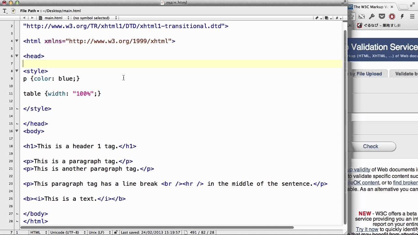The height and width of the screenshot is (235, 418).
Task: Click the h1 'This is a header 1 tag.' line
Action: click(x=80, y=146)
